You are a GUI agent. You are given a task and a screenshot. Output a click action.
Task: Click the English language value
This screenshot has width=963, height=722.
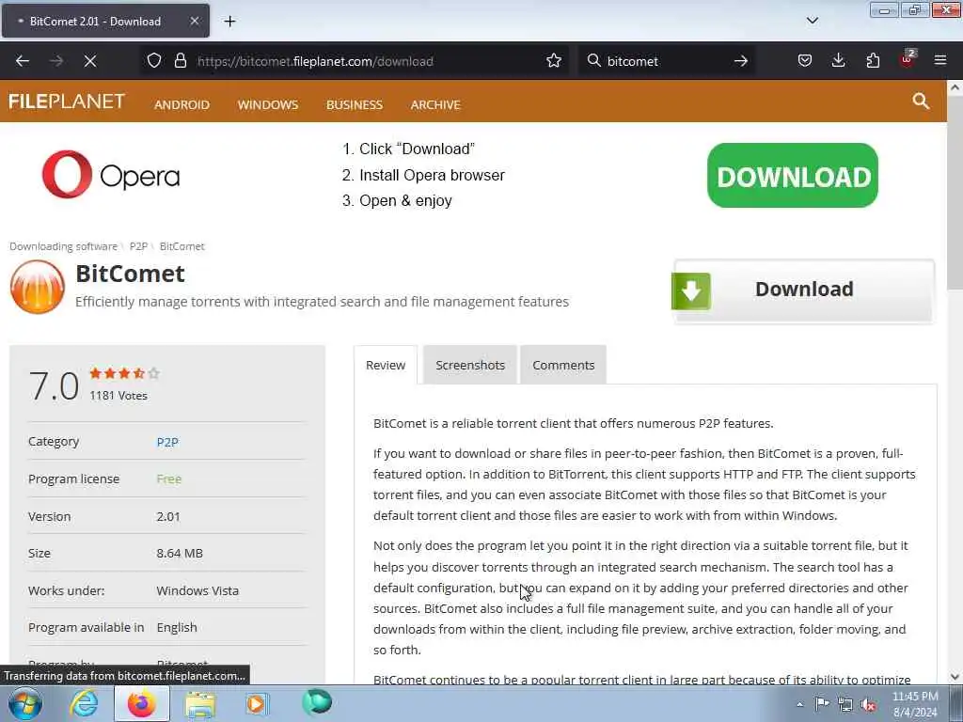click(x=177, y=627)
